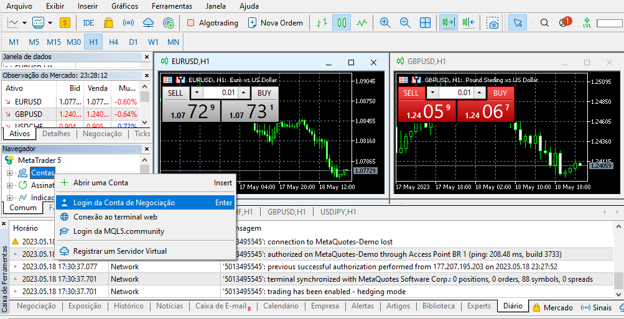624x319 pixels.
Task: Switch to the Detalhes tab
Action: [56, 134]
